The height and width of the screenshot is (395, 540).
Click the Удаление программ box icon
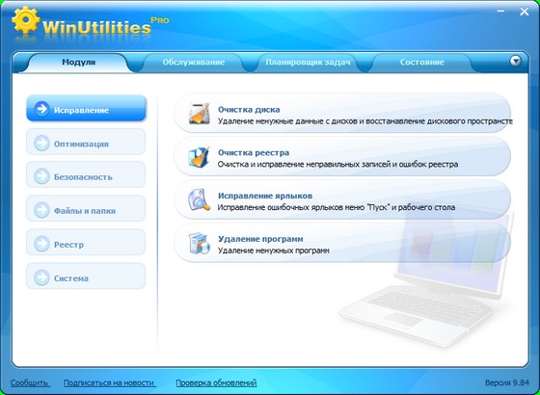coord(199,243)
